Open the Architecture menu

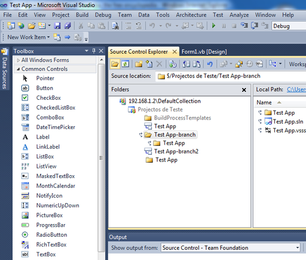tap(191, 15)
